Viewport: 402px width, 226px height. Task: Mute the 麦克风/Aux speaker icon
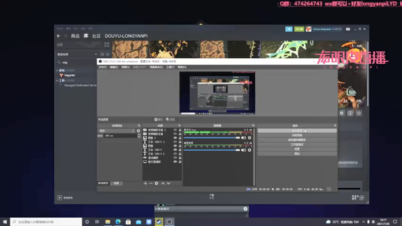click(x=243, y=138)
